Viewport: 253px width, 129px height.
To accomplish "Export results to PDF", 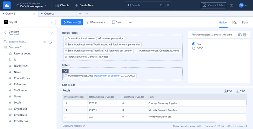I will click(228, 91).
